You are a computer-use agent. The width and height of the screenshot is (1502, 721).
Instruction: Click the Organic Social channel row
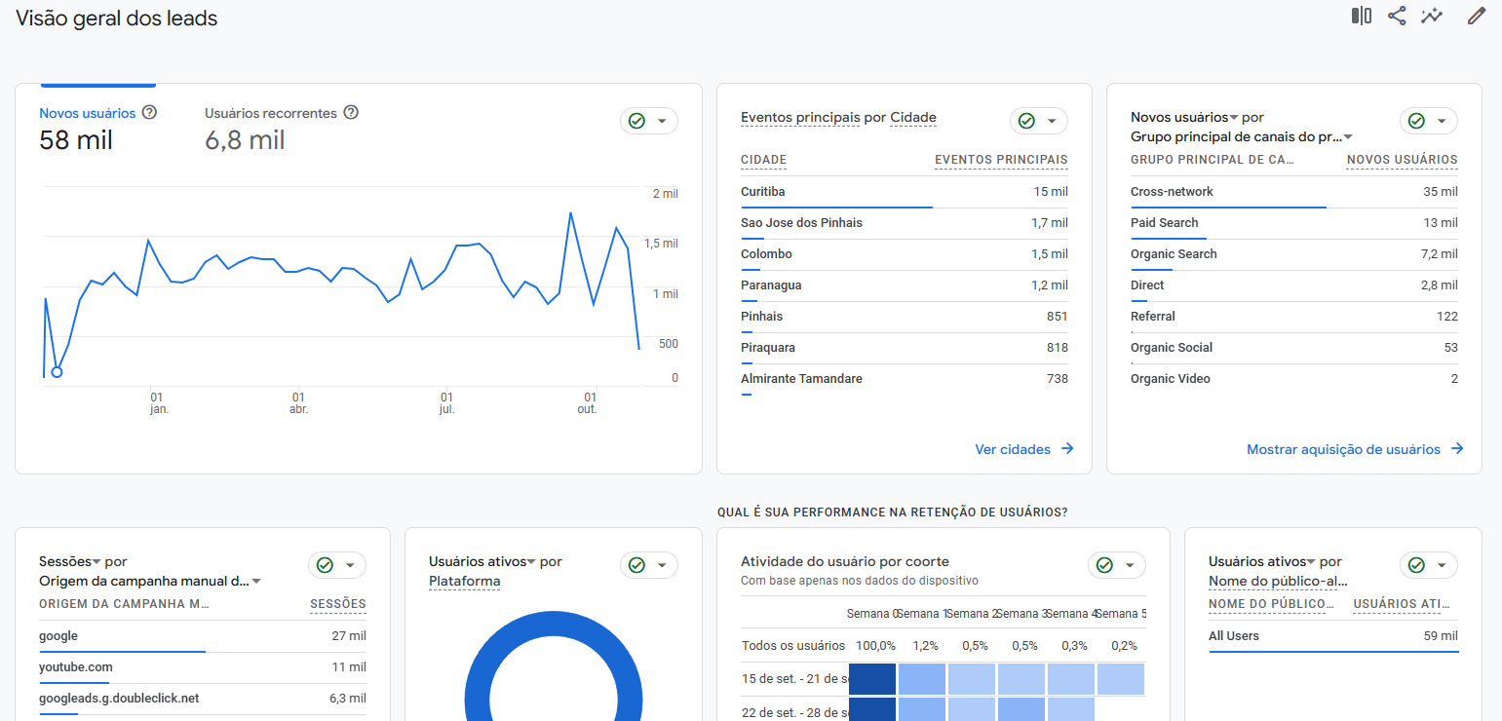(1294, 348)
